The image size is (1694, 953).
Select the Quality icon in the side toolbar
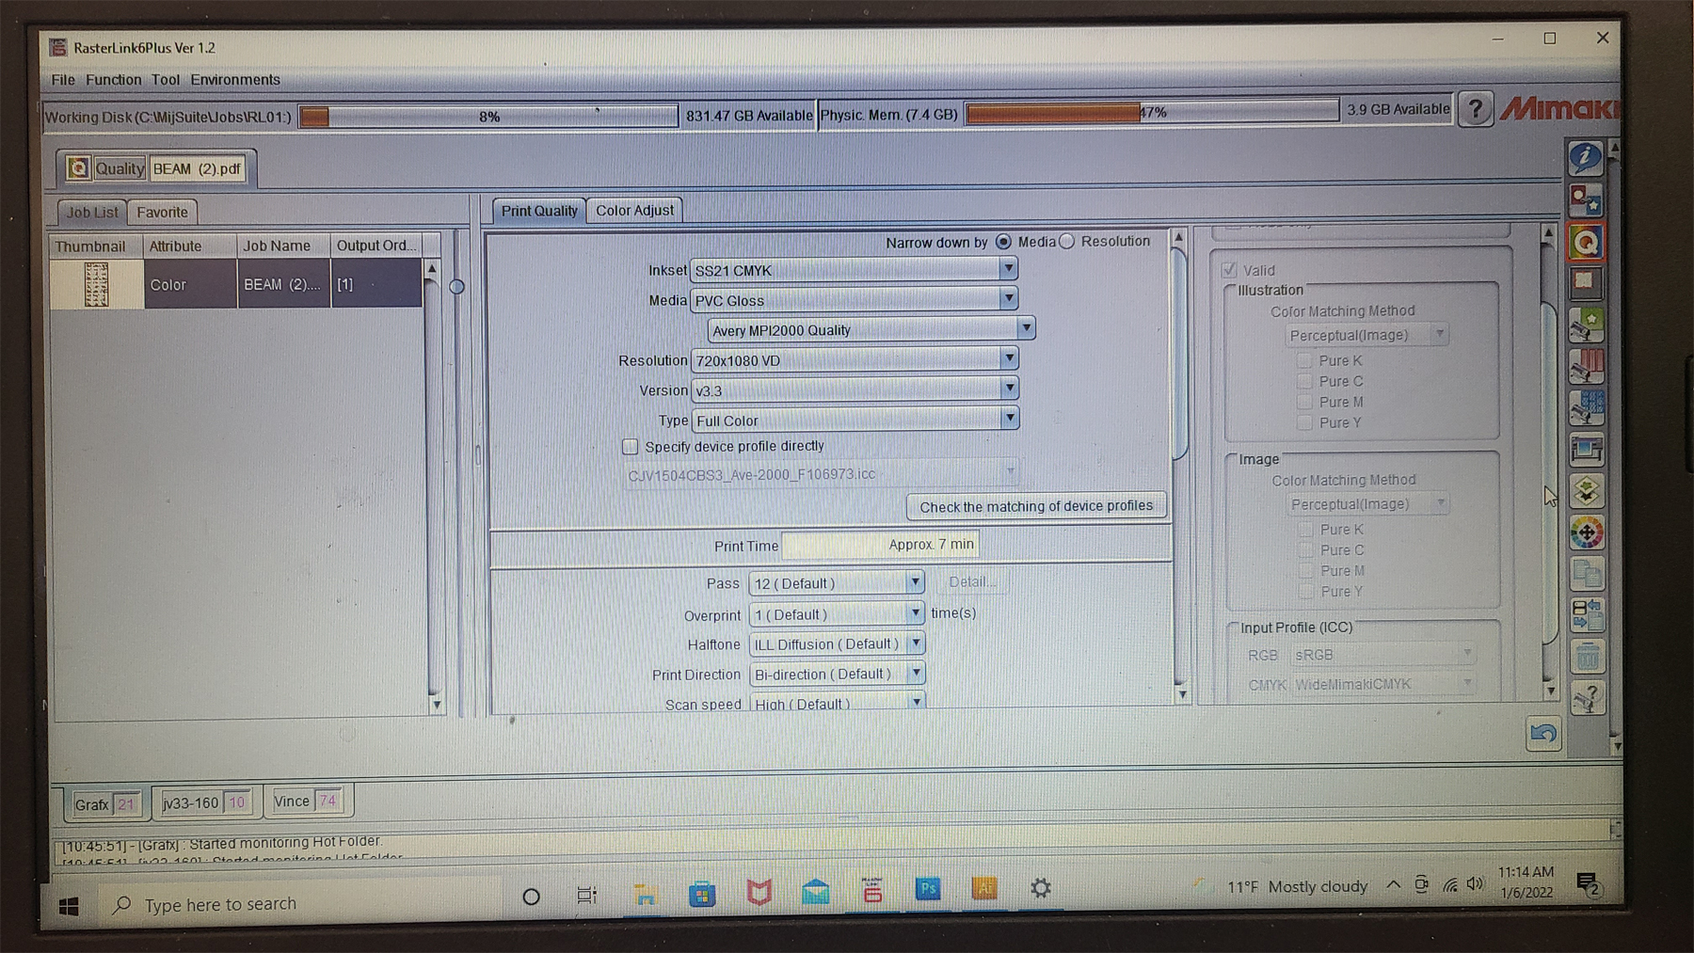1586,242
